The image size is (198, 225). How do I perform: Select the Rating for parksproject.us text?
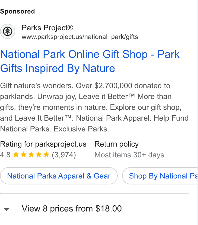[43, 144]
